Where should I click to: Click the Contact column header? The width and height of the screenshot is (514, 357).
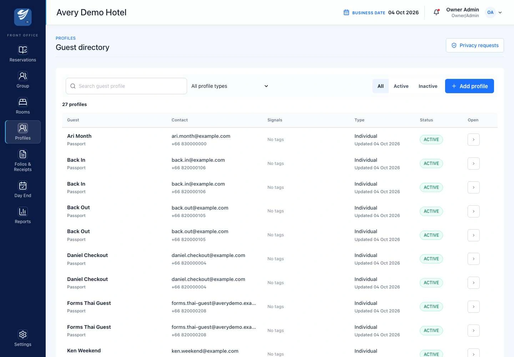(x=180, y=120)
